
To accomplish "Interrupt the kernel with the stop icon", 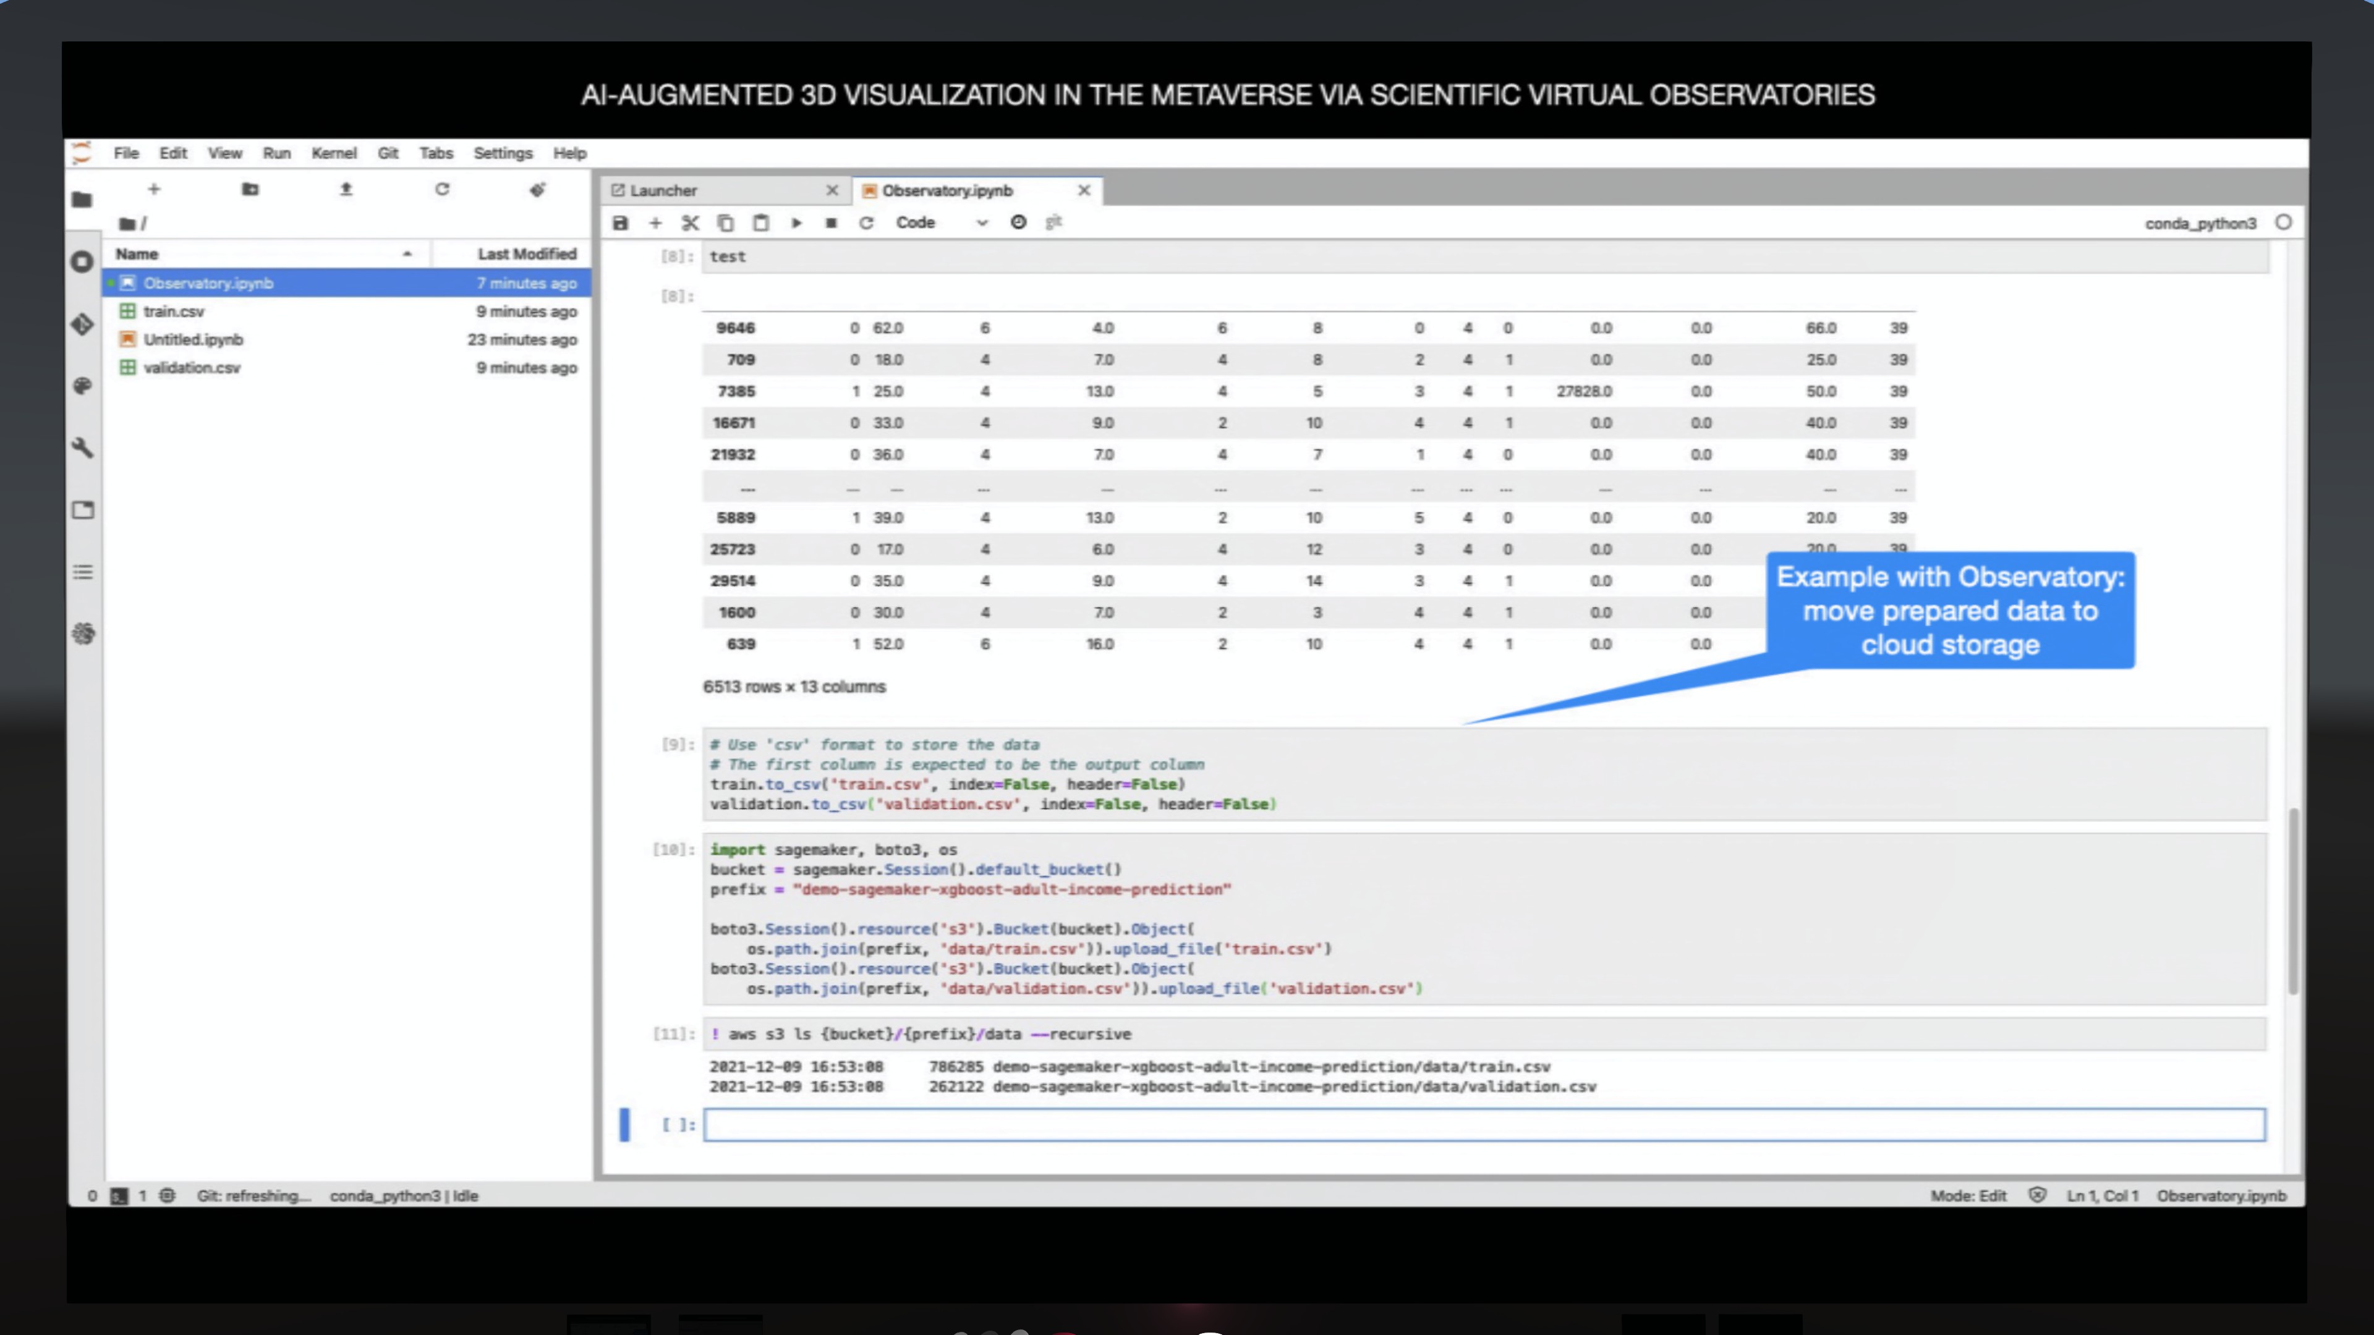I will coord(832,223).
